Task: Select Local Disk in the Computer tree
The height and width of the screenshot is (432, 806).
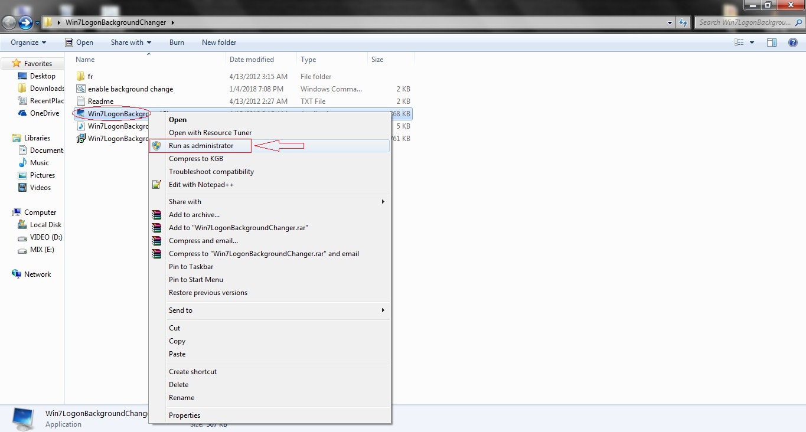Action: [45, 225]
